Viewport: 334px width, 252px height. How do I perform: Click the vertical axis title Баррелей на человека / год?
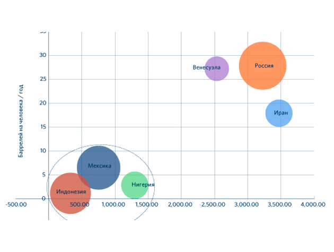pyautogui.click(x=21, y=120)
